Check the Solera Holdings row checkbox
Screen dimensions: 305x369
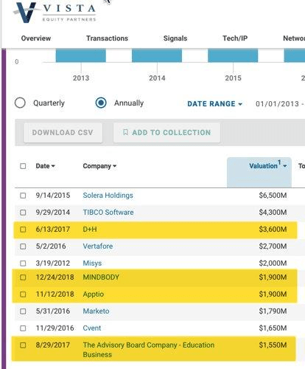23,196
